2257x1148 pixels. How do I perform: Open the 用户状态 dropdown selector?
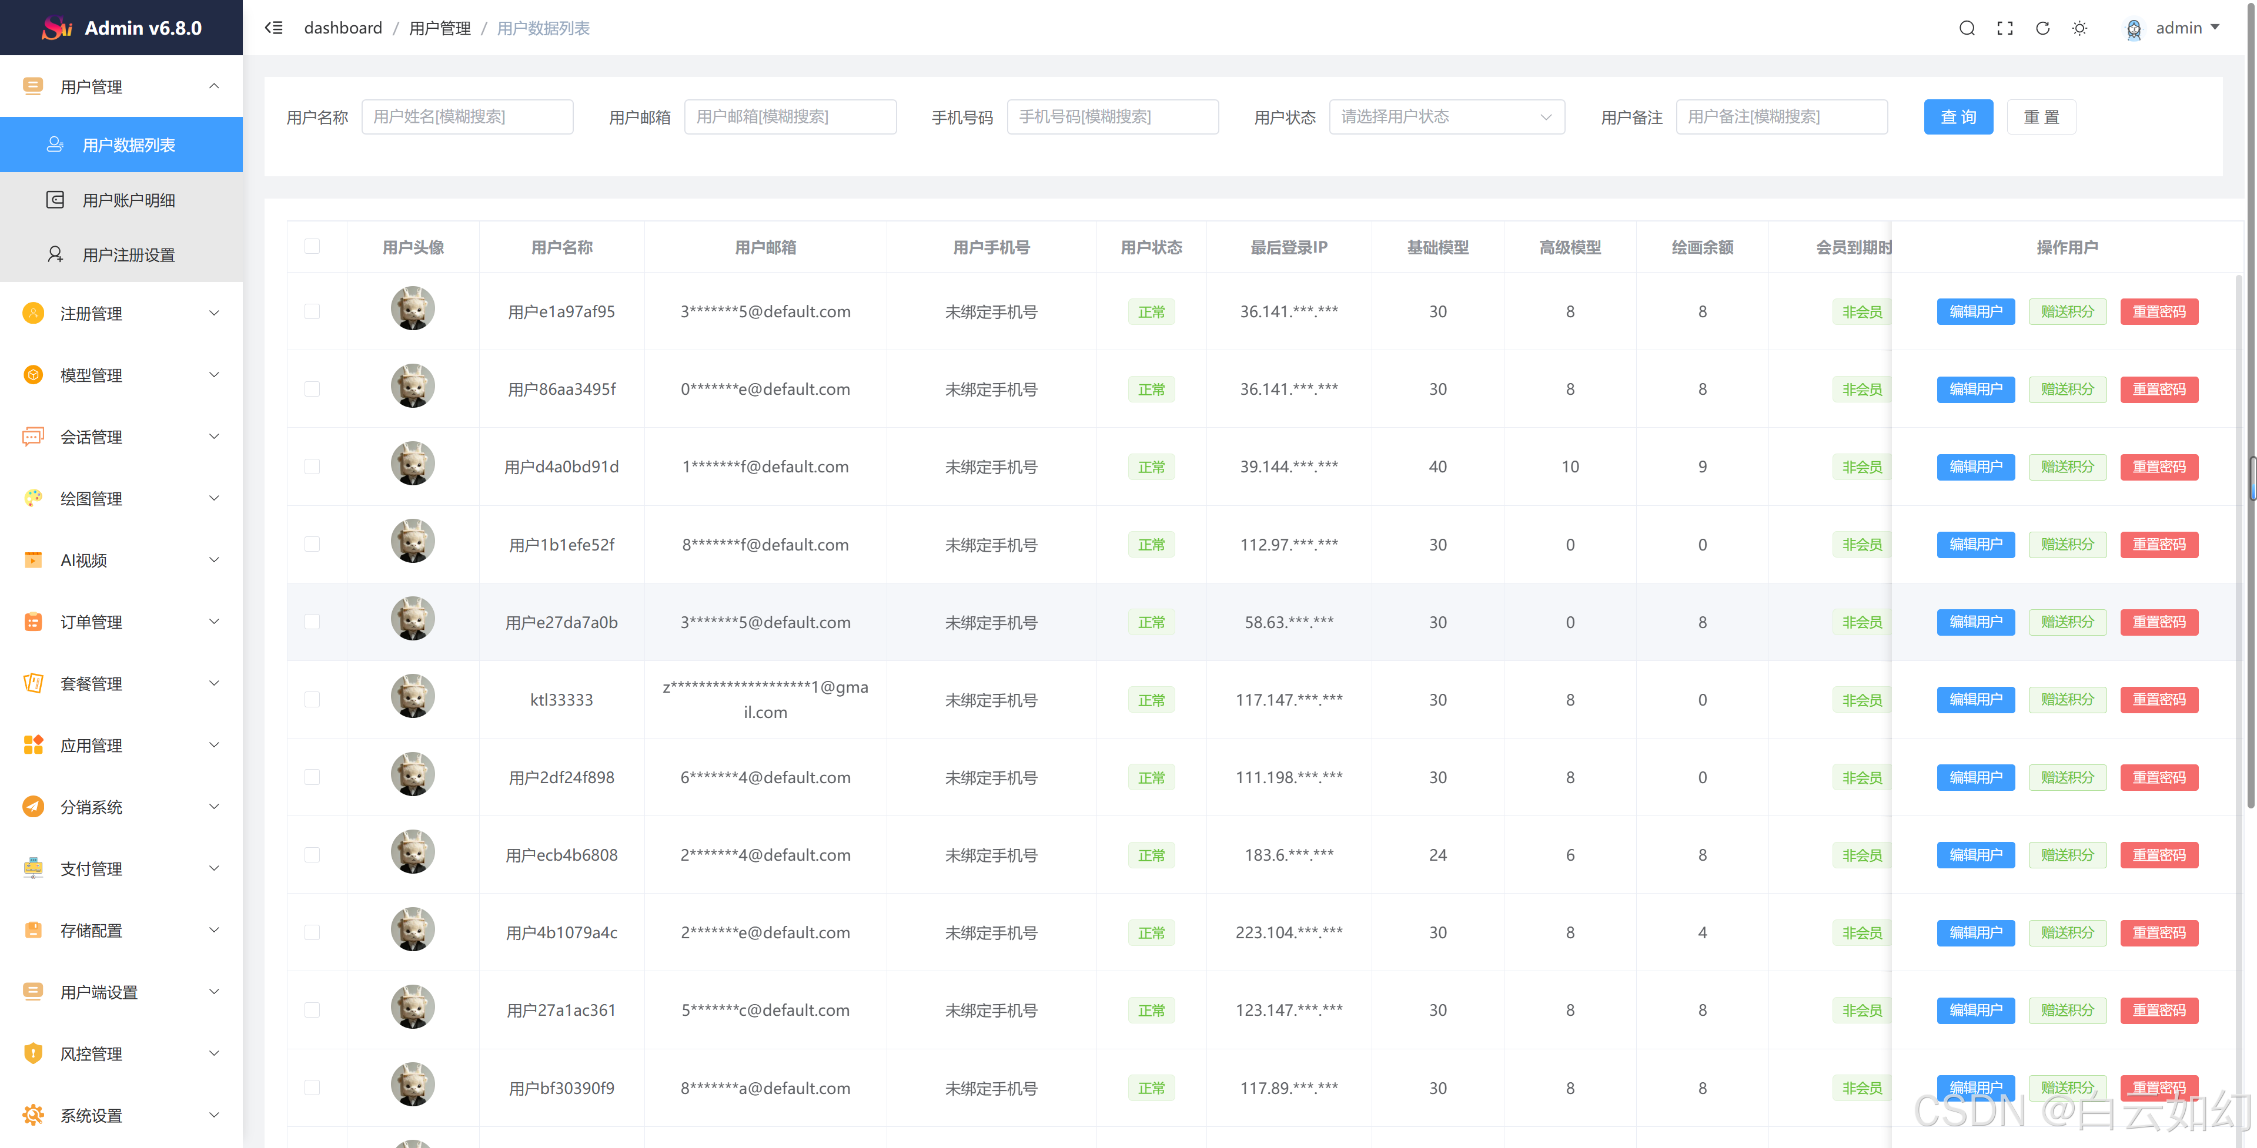click(x=1446, y=116)
